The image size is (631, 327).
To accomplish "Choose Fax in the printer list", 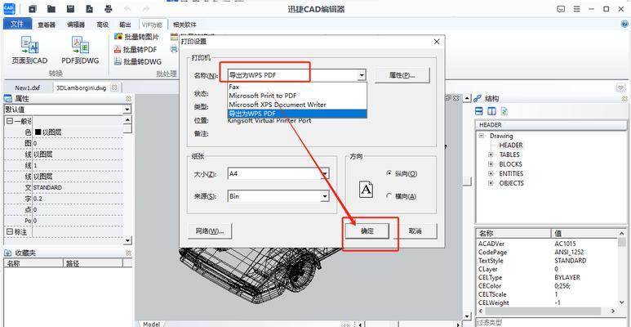I will tap(297, 87).
